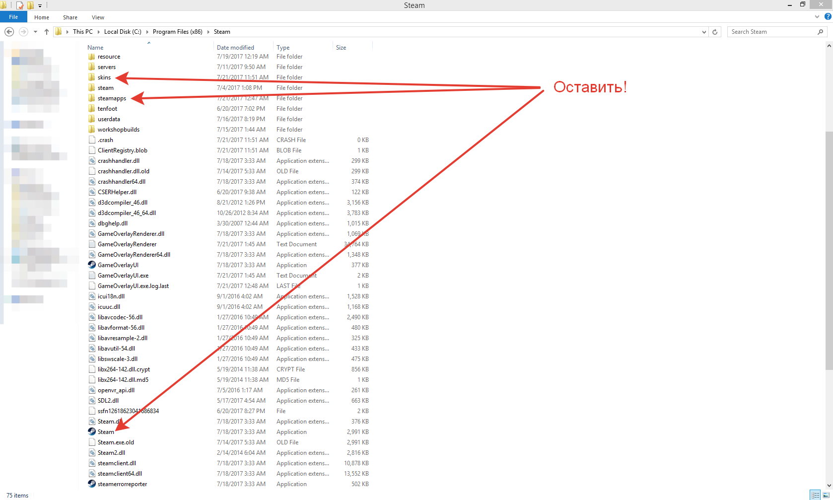Navigate to Local Disk (C:) in the breadcrumb
The width and height of the screenshot is (833, 500).
tap(123, 32)
